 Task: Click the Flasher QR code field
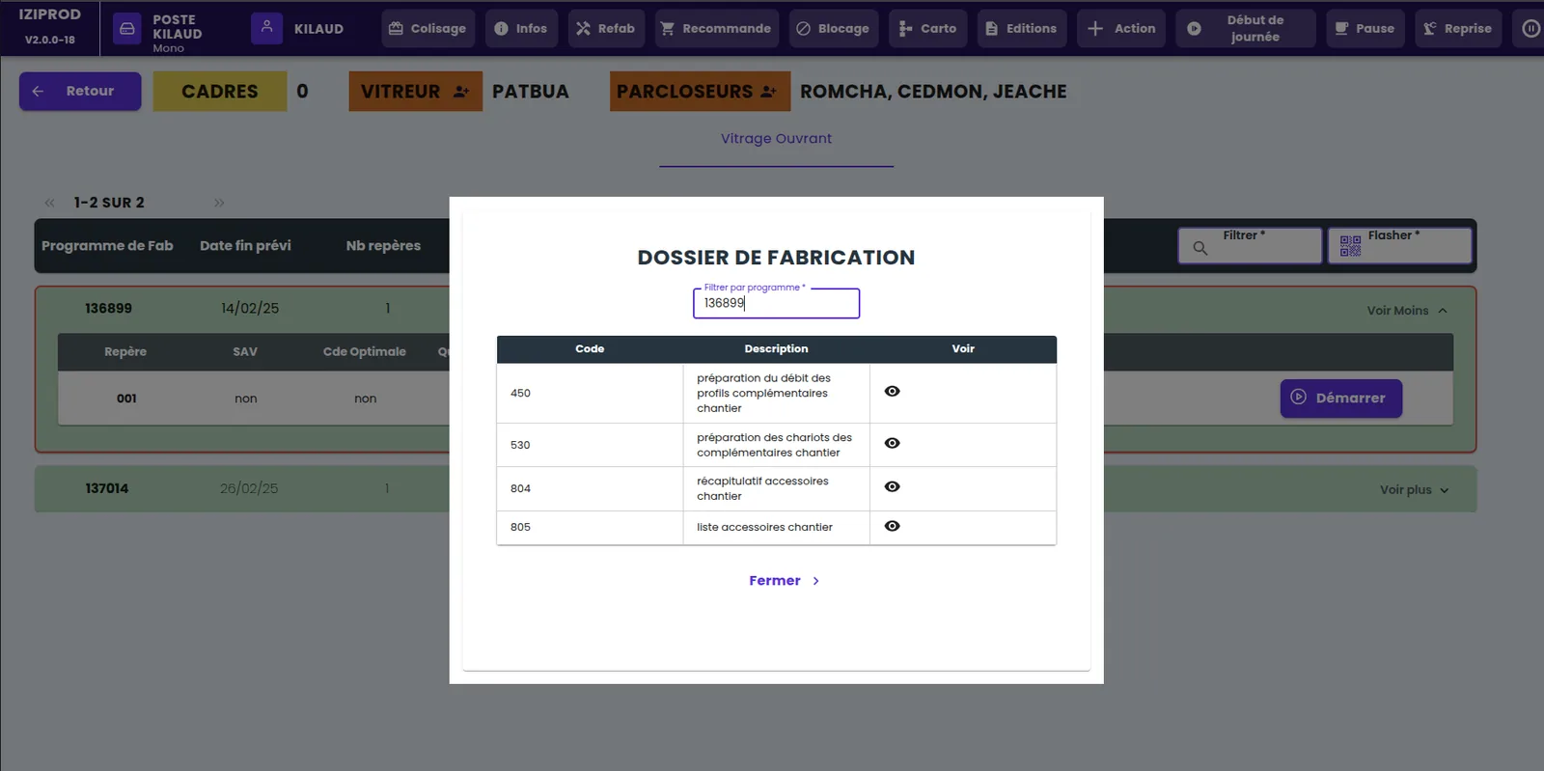(x=1399, y=246)
